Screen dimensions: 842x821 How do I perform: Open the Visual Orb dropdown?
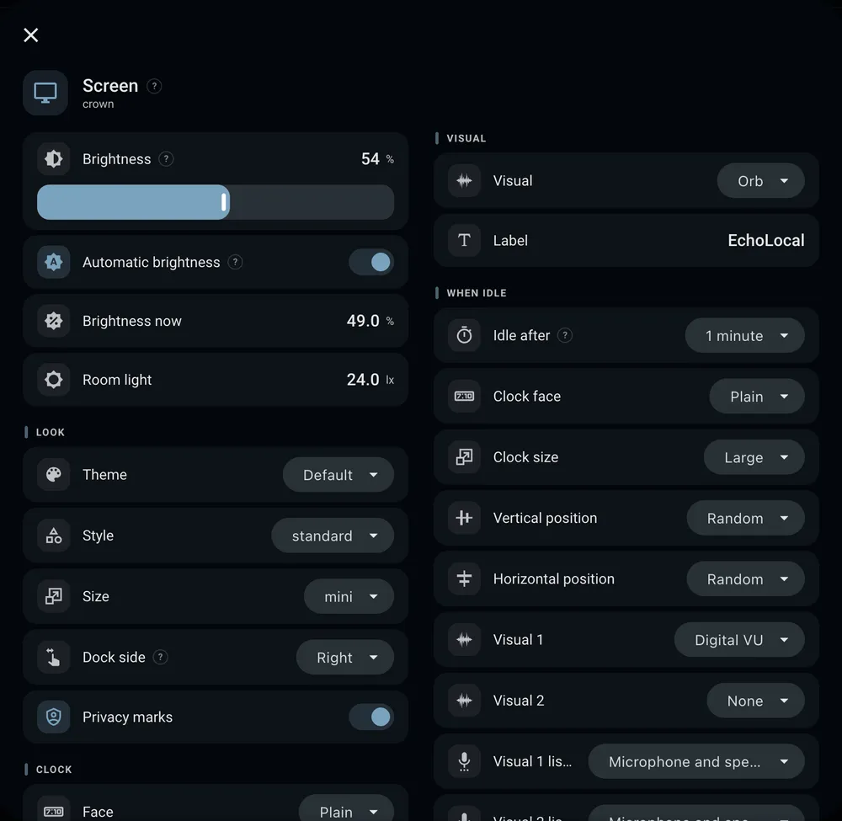pos(761,180)
